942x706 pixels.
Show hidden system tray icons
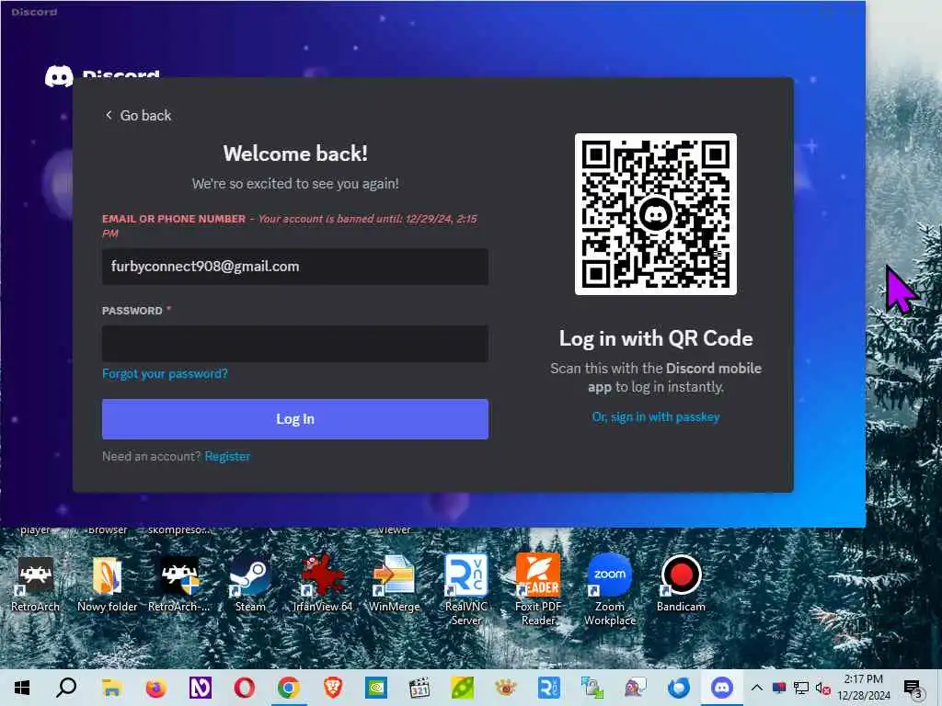[x=757, y=688]
